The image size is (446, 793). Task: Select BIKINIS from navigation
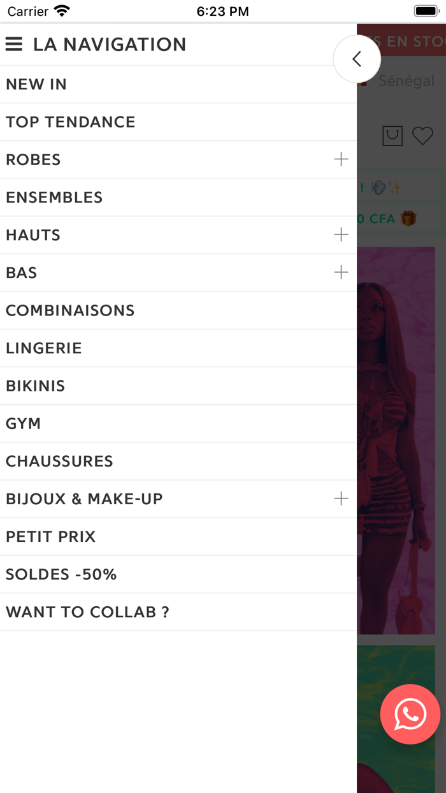tap(36, 386)
